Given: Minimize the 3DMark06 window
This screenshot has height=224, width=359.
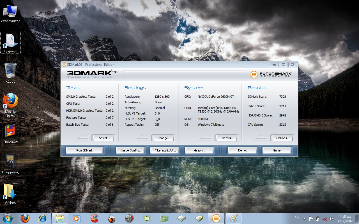Looking at the screenshot, I should (x=274, y=65).
